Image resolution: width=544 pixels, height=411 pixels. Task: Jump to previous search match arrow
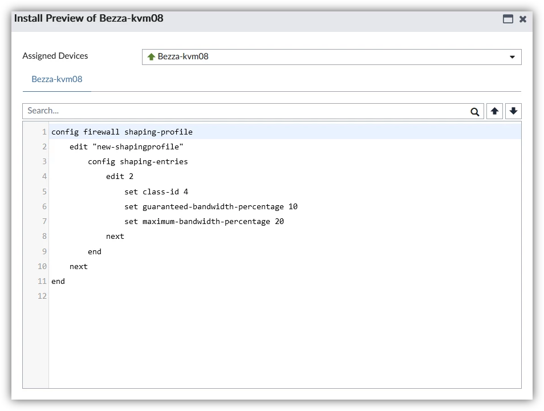(494, 111)
